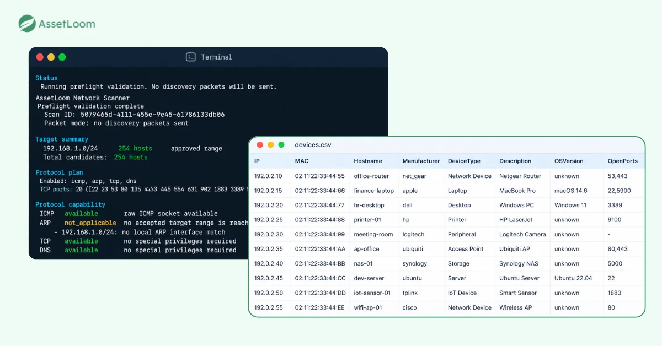Select the open ports cell 22,5900
This screenshot has height=346, width=662.
point(621,191)
